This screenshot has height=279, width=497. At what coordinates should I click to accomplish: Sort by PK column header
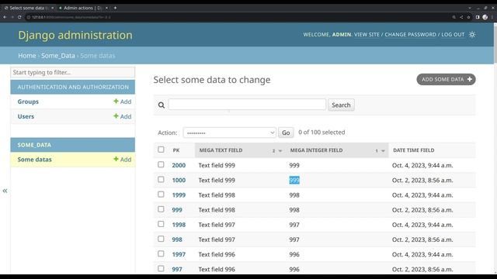tap(176, 150)
